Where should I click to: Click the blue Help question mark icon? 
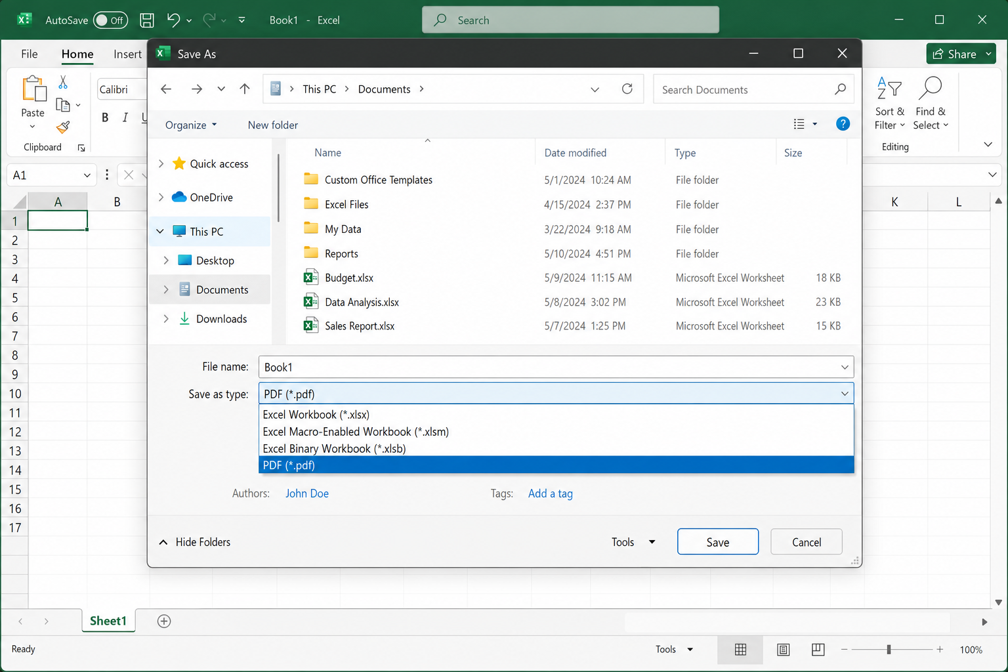click(x=843, y=124)
